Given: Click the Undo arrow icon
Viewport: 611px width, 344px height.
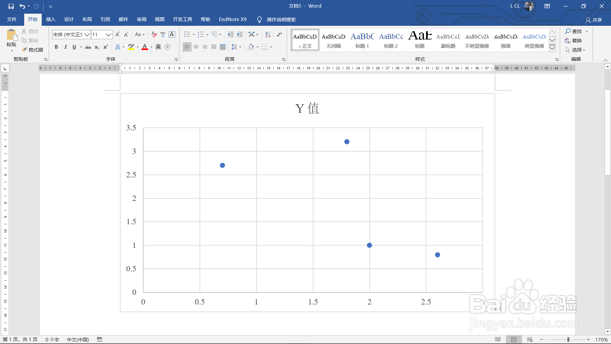Looking at the screenshot, I should coord(22,6).
